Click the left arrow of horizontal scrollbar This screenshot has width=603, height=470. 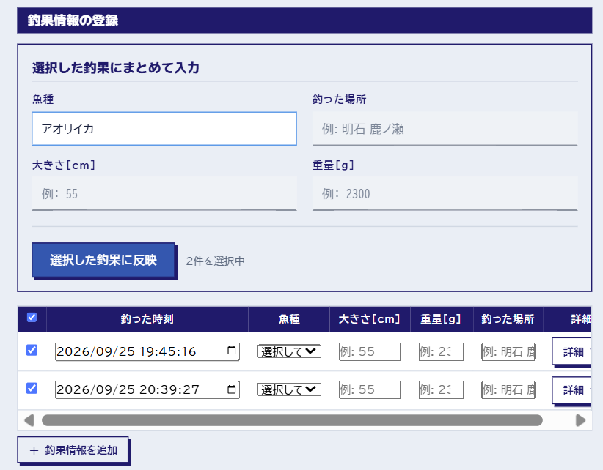[29, 420]
